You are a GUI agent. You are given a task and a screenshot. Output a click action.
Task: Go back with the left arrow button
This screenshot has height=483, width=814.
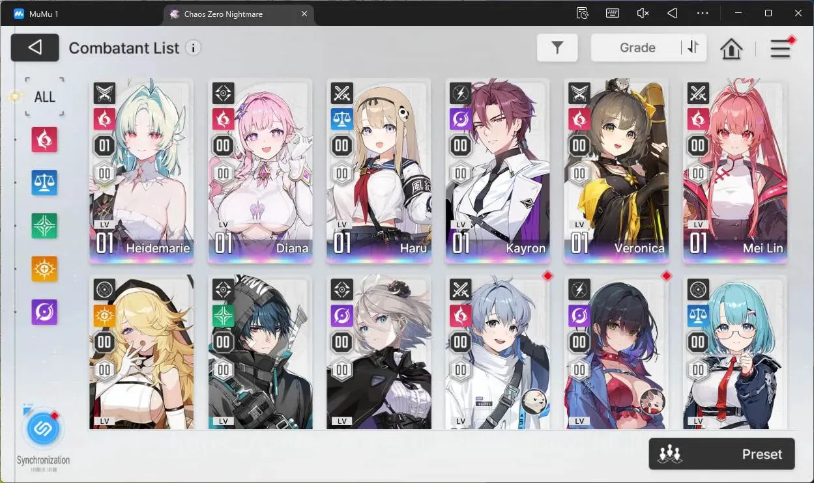click(x=35, y=47)
